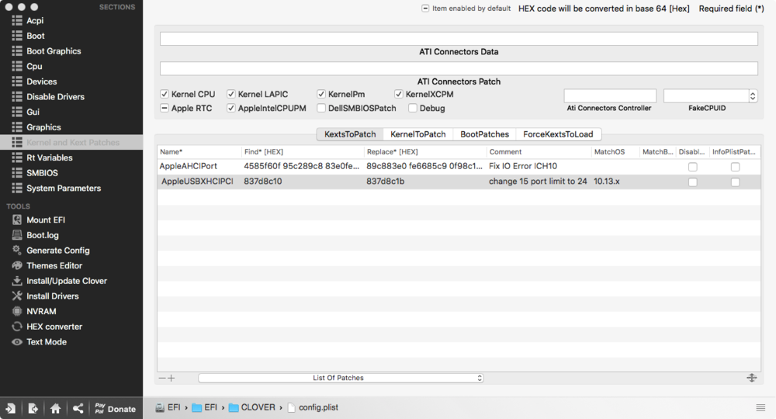776x419 pixels.
Task: Open the hamburger menu at bottom right
Action: (760, 407)
